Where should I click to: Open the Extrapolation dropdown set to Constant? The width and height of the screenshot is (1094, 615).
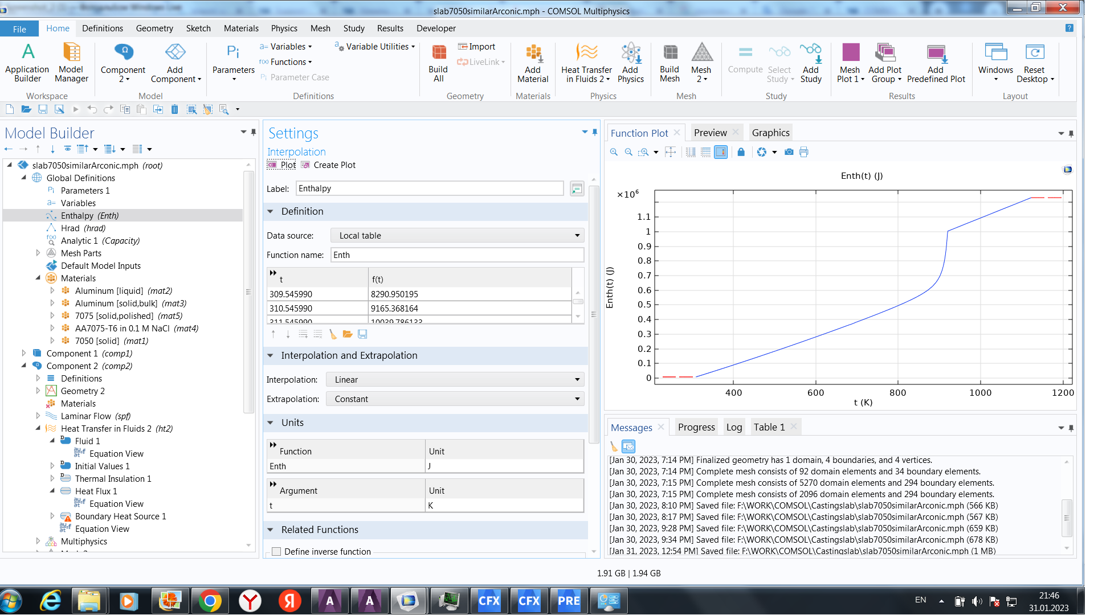(455, 399)
